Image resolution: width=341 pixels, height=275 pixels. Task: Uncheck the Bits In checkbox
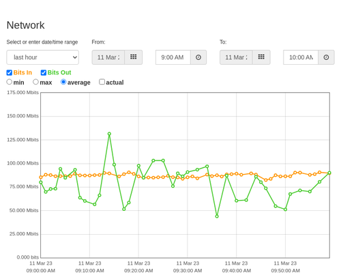click(x=10, y=72)
